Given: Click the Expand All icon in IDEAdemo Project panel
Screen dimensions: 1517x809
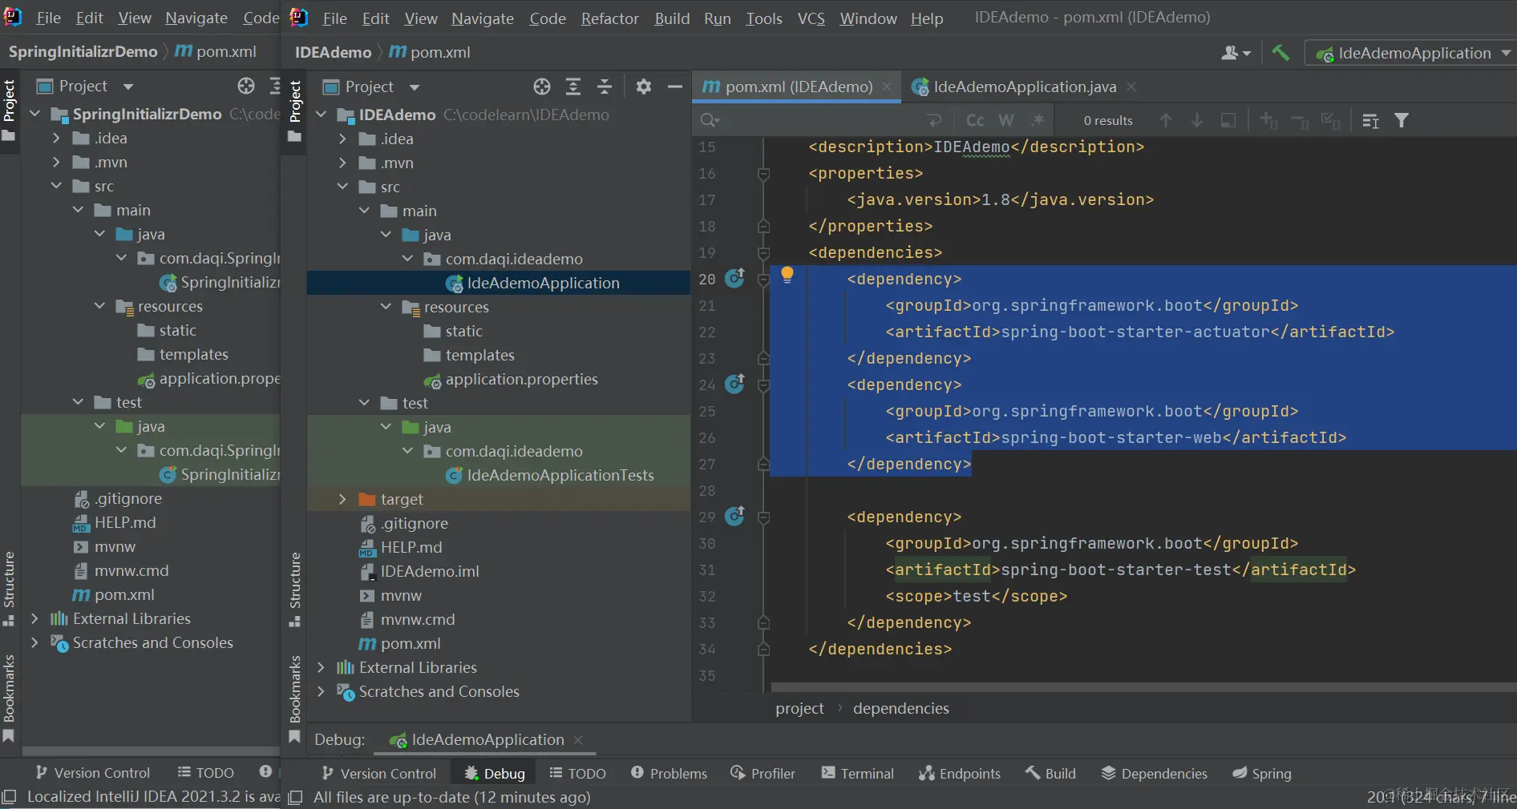Looking at the screenshot, I should 573,87.
